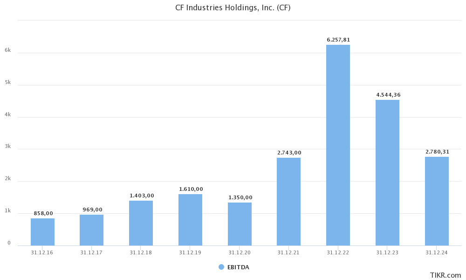This screenshot has height=280, width=466.
Task: Click the 1.350,00 data label
Action: 240,197
